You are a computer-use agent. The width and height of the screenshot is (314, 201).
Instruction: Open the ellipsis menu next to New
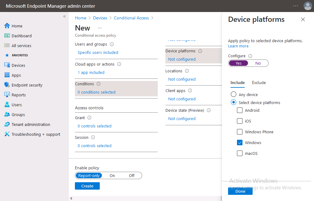coord(100,28)
